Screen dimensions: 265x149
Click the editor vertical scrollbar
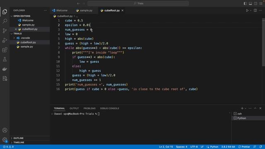[x=263, y=42]
